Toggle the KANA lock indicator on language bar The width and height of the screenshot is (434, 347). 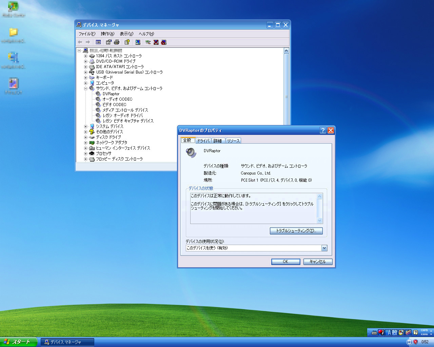pos(424,334)
